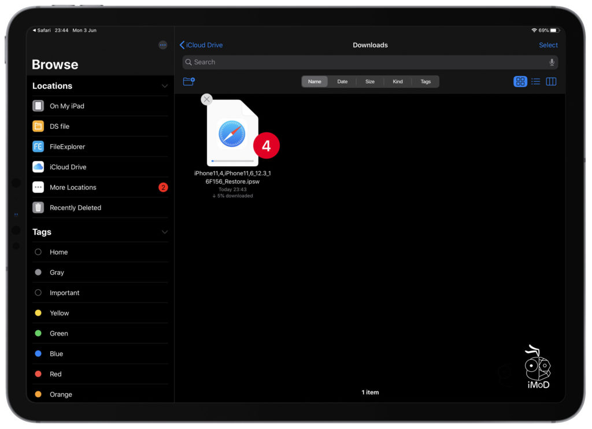Create a new folder in Downloads
The width and height of the screenshot is (592, 429).
coord(188,81)
